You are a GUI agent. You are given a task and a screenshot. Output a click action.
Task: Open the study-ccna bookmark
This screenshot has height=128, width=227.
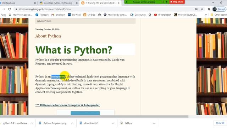(x=115, y=15)
